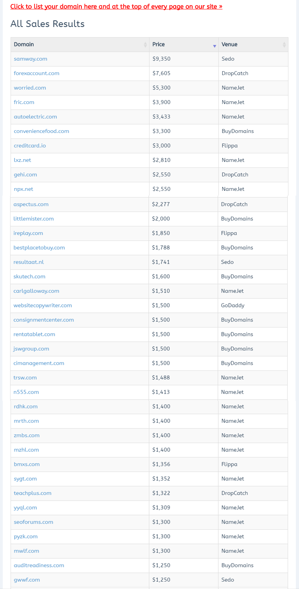Sort table by Domain column arrows

coord(146,45)
